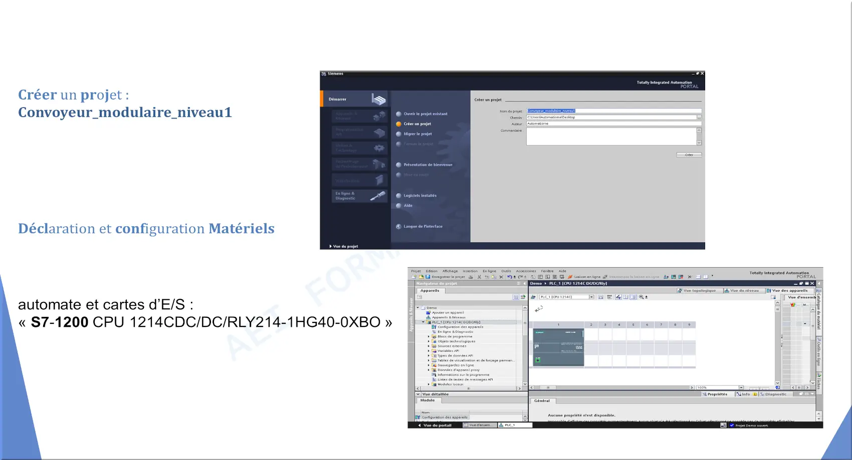852x460 pixels.
Task: Expand Variables API node
Action: [x=429, y=351]
